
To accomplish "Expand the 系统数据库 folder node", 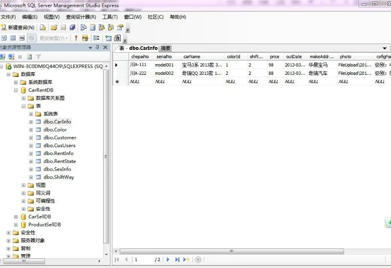I will pyautogui.click(x=16, y=82).
